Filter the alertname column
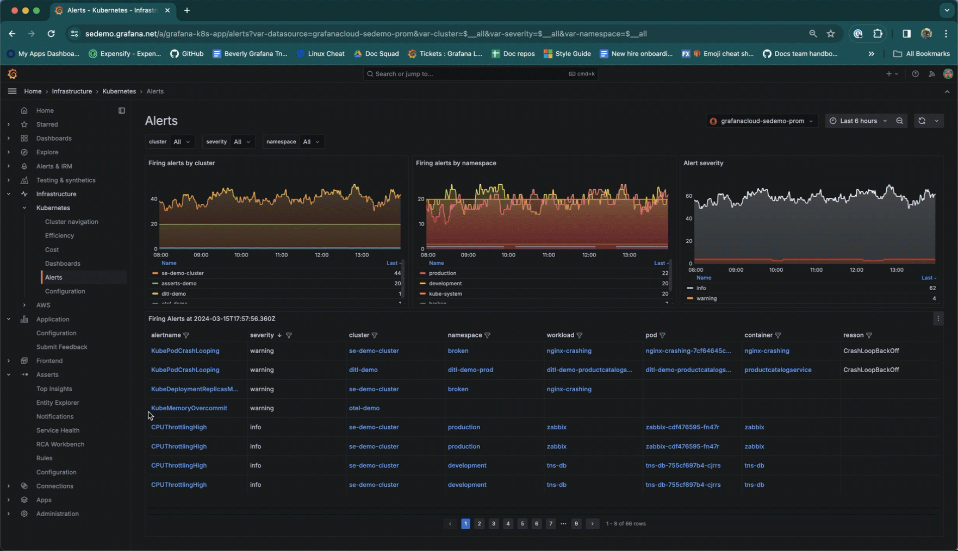Viewport: 958px width, 551px height. 186,335
